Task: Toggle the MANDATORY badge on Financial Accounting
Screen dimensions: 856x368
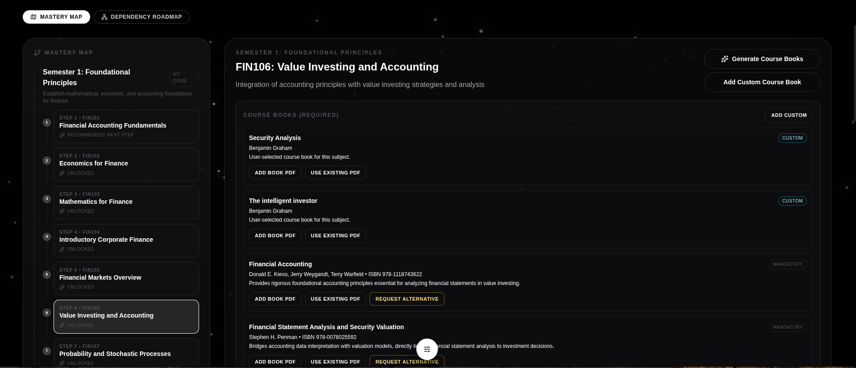Action: 787,264
